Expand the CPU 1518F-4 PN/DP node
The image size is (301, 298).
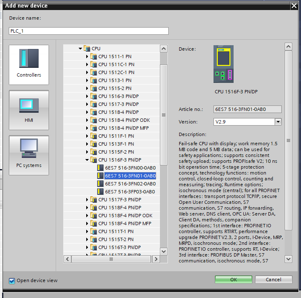point(87,208)
